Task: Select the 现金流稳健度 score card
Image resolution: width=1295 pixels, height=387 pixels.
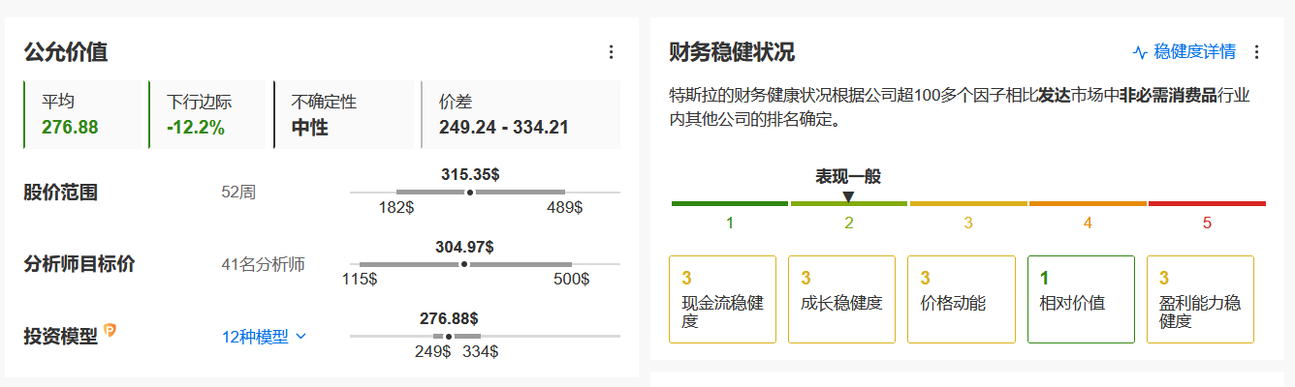Action: (x=722, y=299)
